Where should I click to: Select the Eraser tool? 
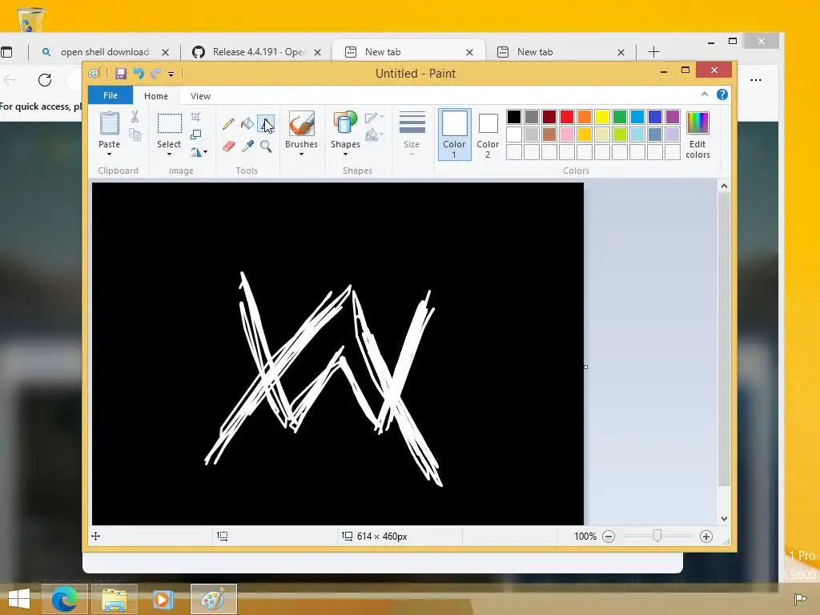pyautogui.click(x=228, y=146)
